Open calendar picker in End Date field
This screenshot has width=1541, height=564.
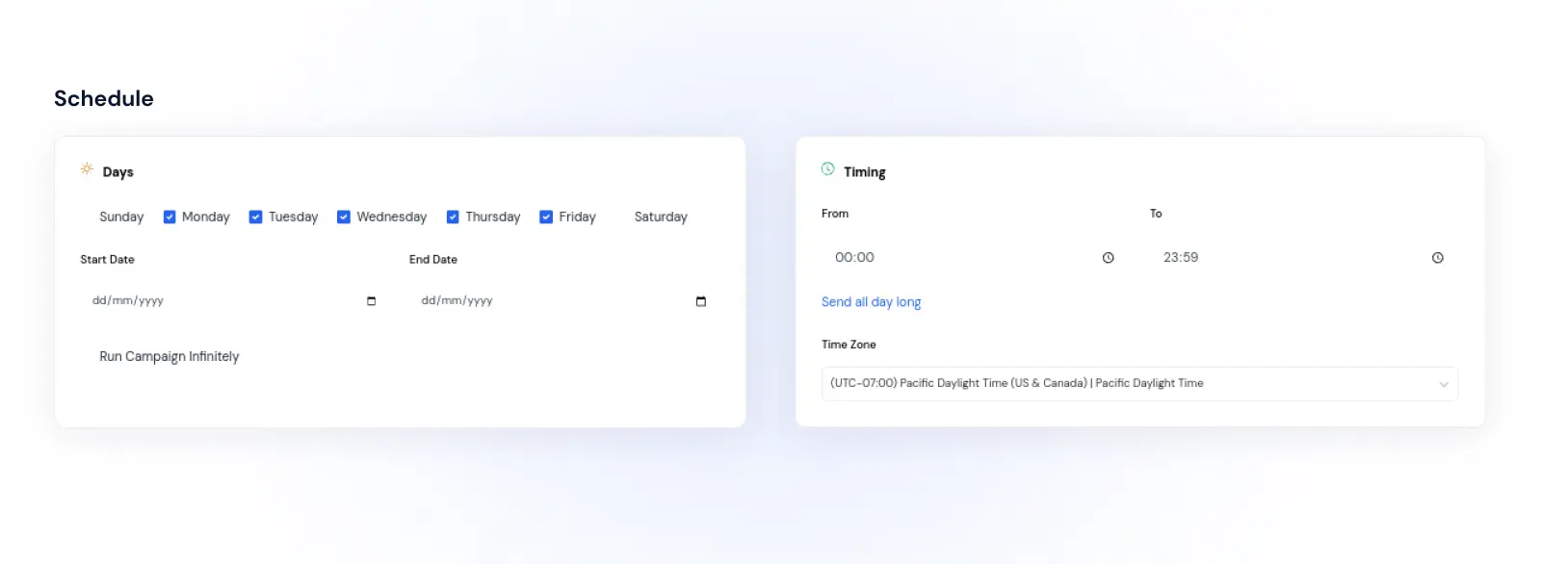(x=700, y=300)
